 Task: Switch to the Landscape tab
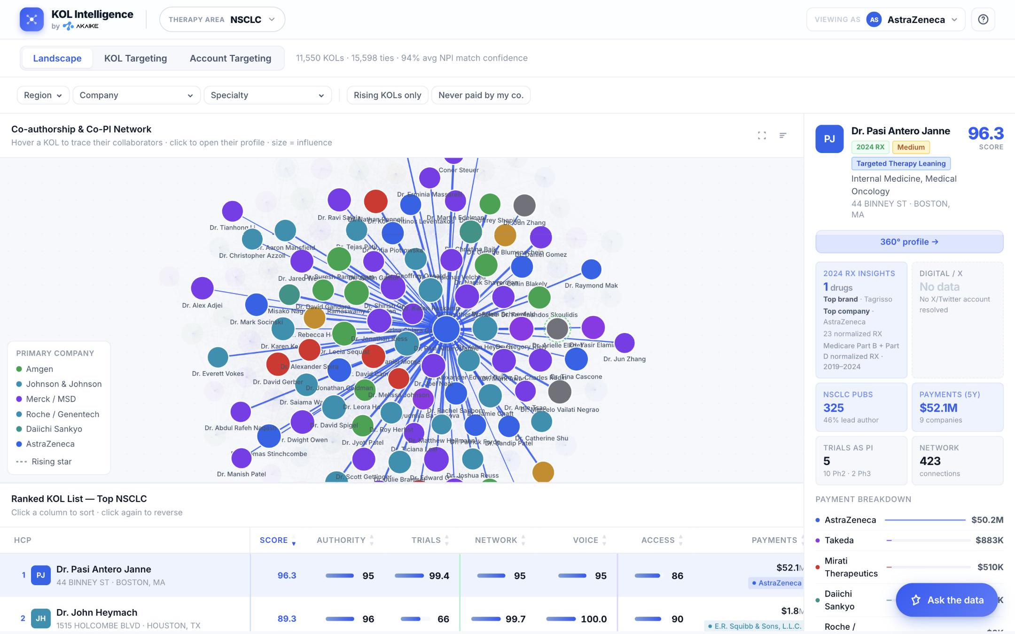coord(57,58)
